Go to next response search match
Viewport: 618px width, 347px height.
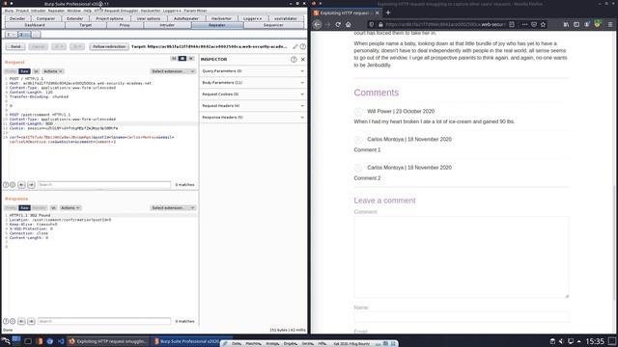(x=31, y=321)
